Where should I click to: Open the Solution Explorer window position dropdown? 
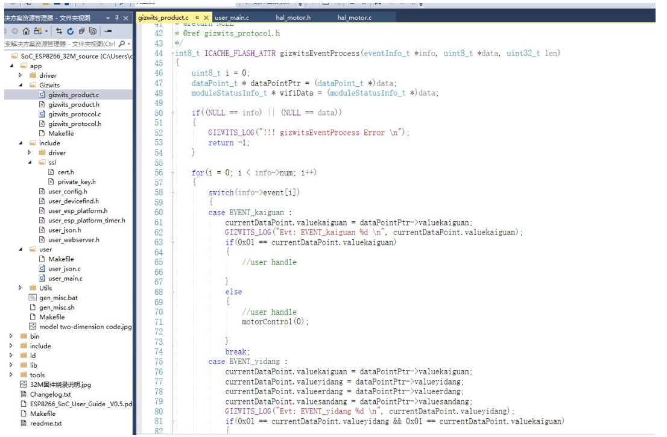point(107,18)
